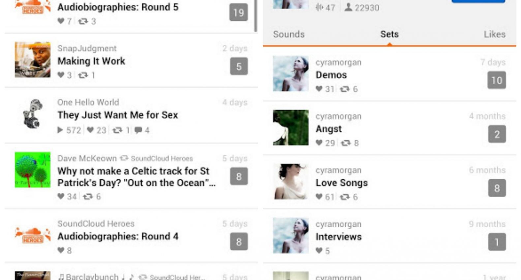The height and width of the screenshot is (280, 521).
Task: Tap the repost icon on Making It Work
Action: click(83, 75)
